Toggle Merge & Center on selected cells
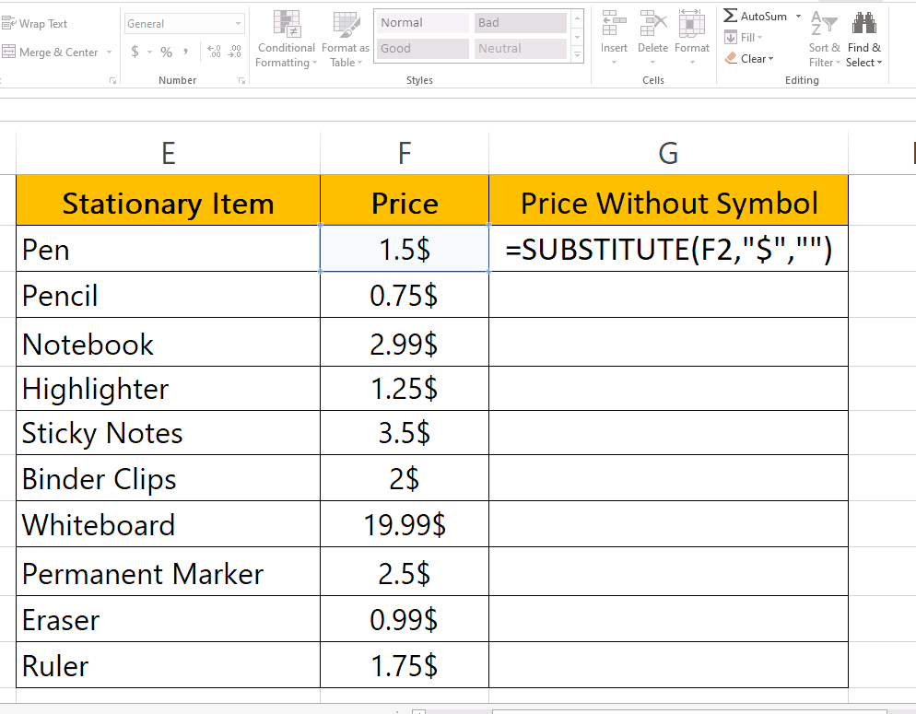 (51, 53)
